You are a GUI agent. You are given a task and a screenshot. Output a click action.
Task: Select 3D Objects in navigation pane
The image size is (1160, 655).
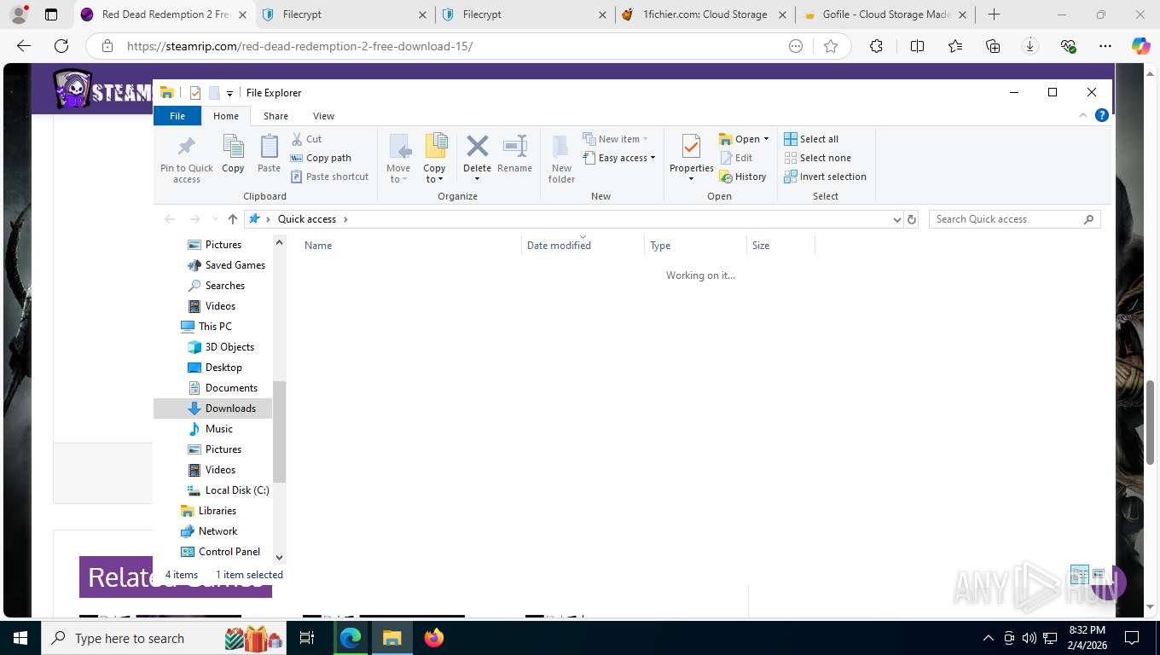pos(221,347)
